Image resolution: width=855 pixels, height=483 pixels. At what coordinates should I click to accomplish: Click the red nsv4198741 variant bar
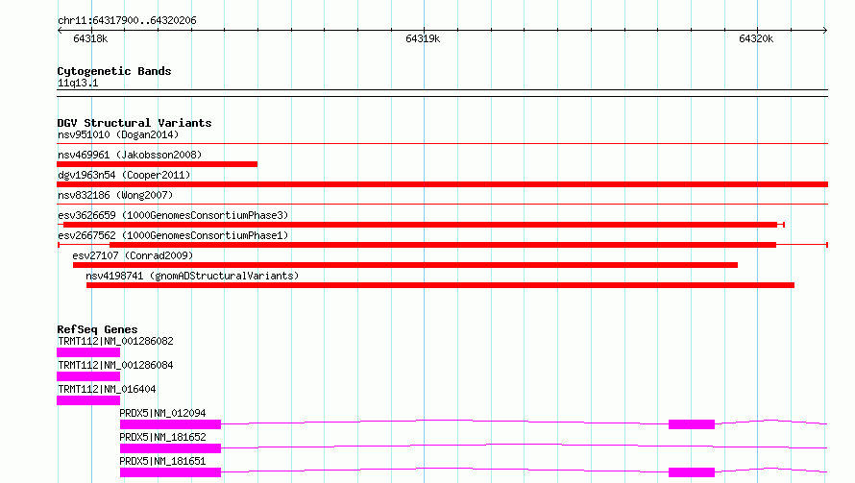(x=440, y=285)
